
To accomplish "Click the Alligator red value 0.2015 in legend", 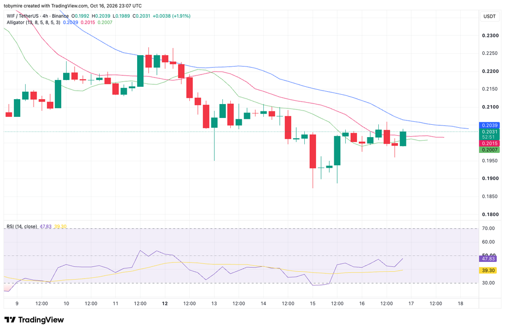I will point(88,22).
